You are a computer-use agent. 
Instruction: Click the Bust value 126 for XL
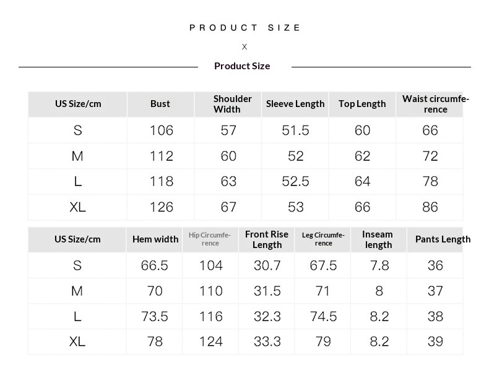162,207
